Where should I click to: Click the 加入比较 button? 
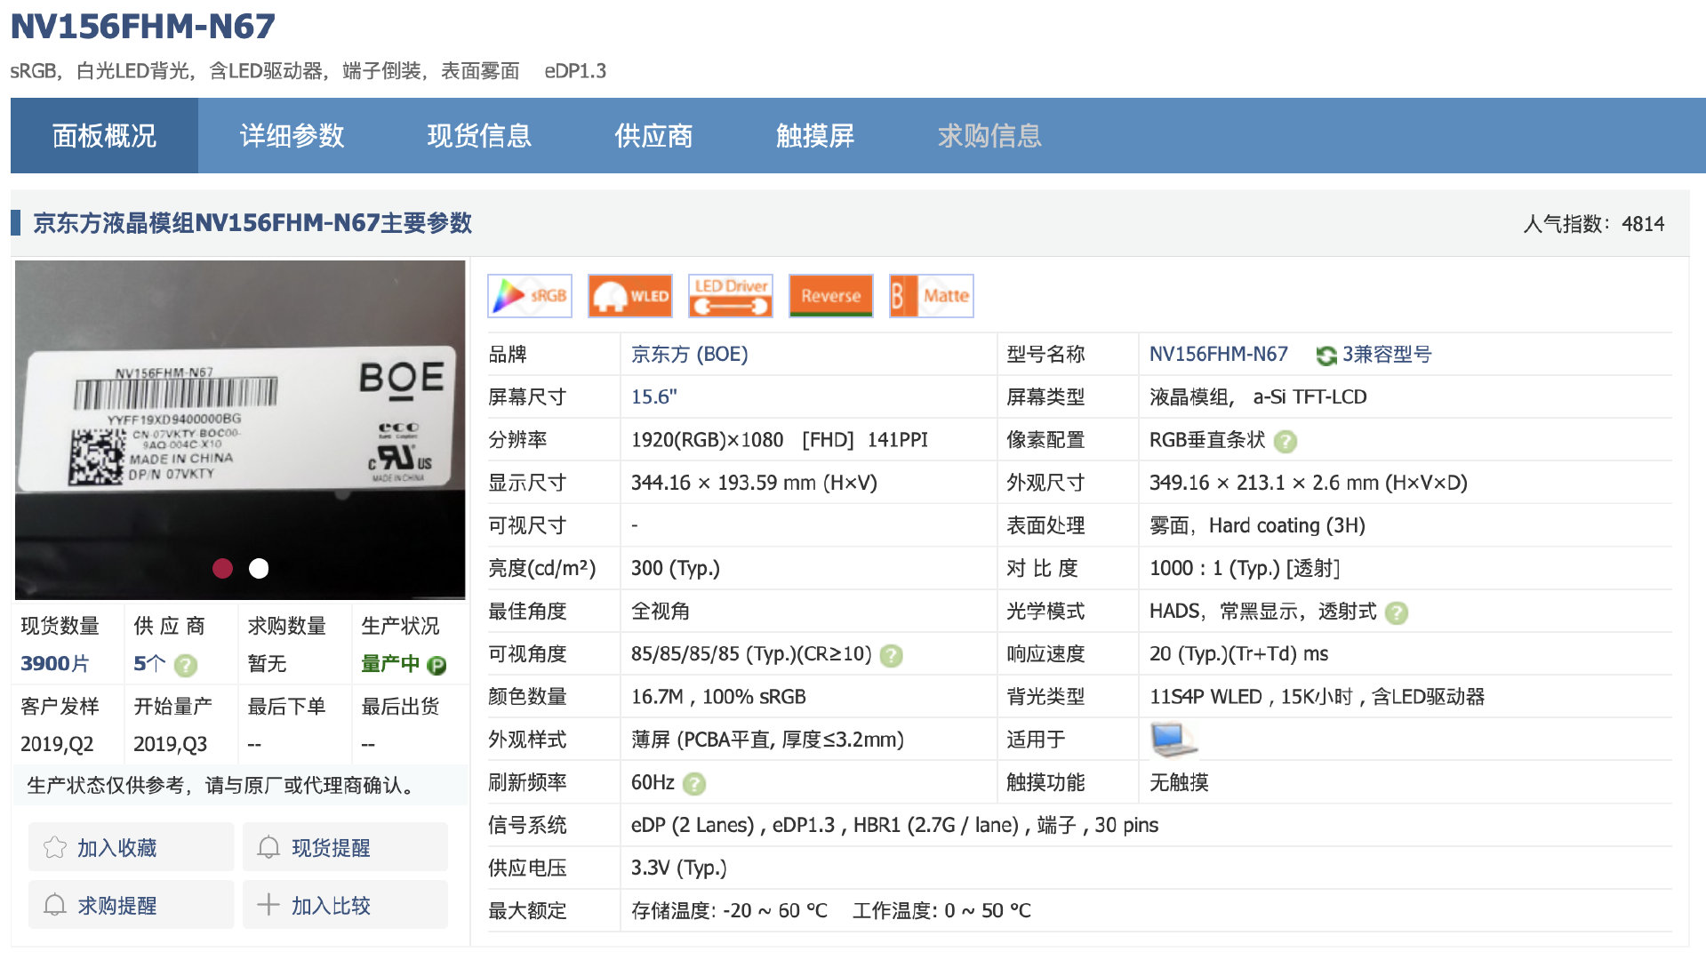coord(345,905)
